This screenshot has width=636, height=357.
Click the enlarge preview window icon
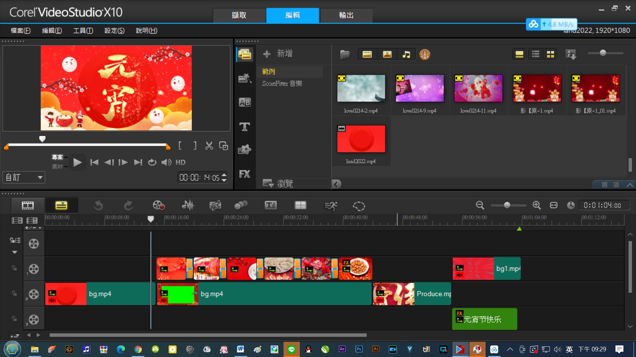point(224,146)
